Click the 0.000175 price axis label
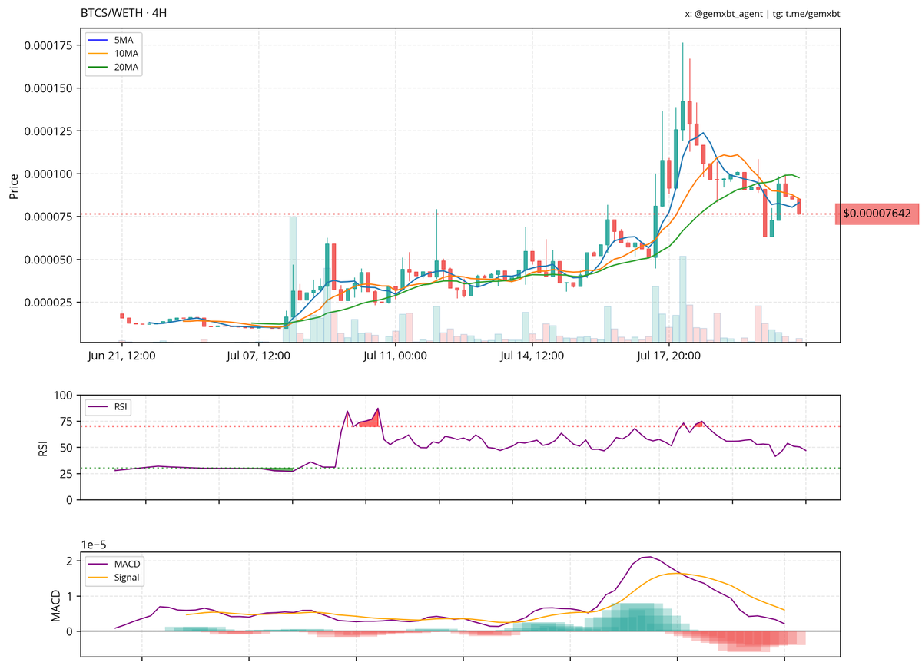The image size is (922, 669). tap(48, 45)
